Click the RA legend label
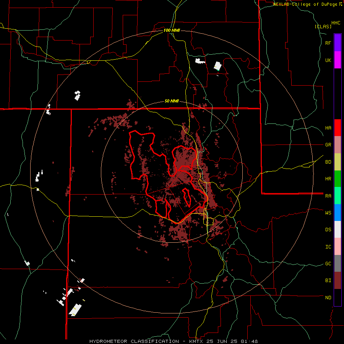This screenshot has width=344, height=344. (328, 196)
